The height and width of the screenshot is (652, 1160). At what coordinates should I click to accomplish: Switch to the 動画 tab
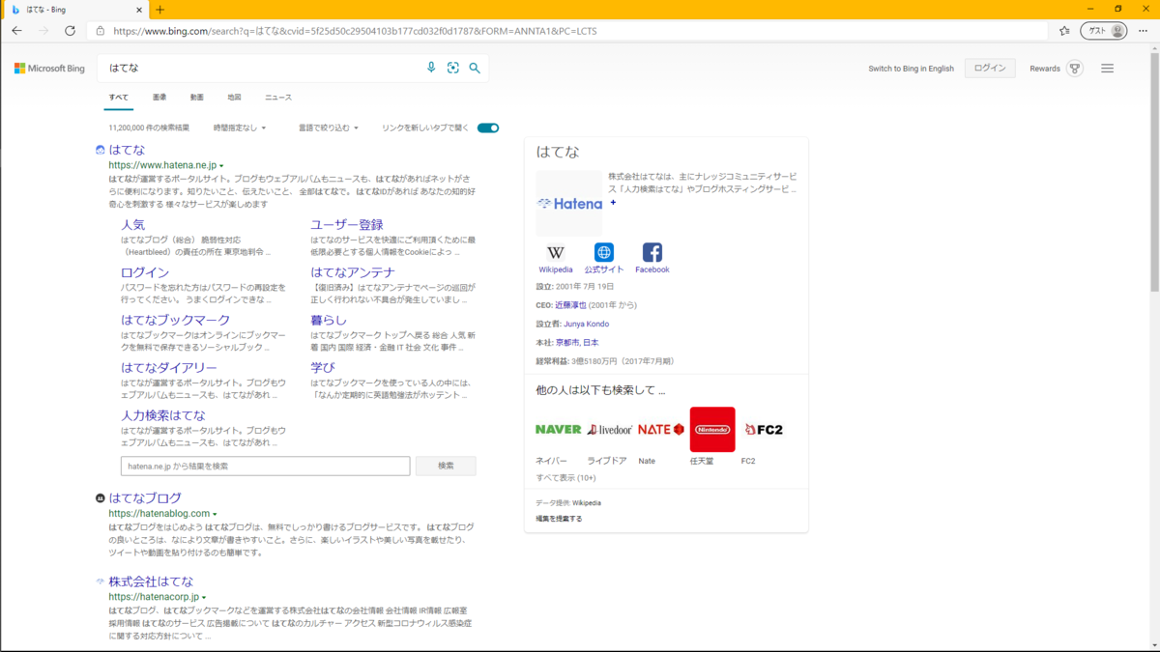[196, 98]
